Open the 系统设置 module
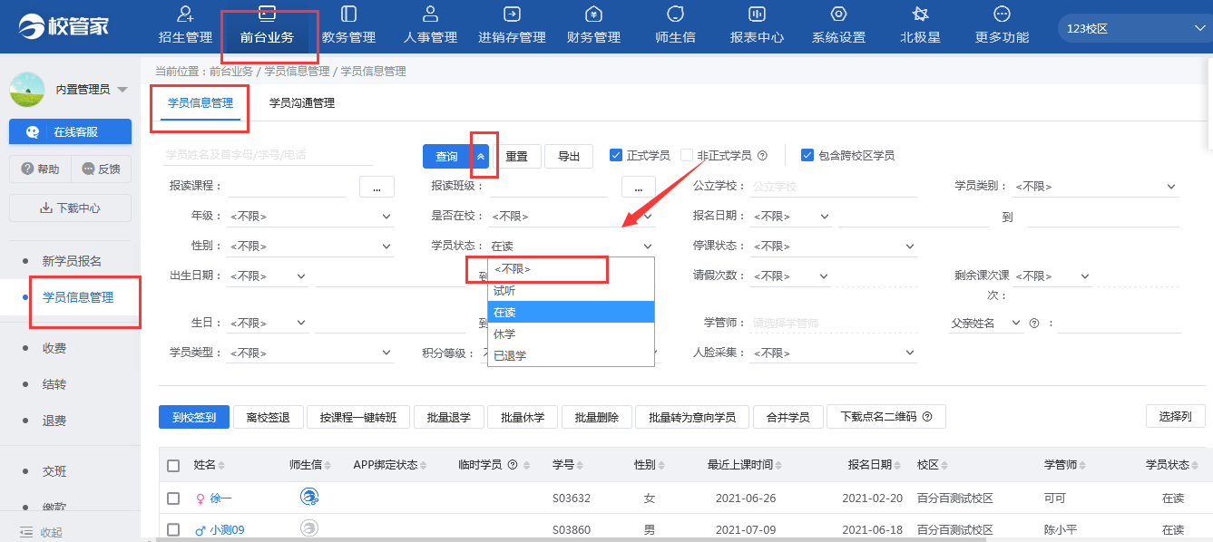Viewport: 1213px width, 542px height. pos(838,25)
